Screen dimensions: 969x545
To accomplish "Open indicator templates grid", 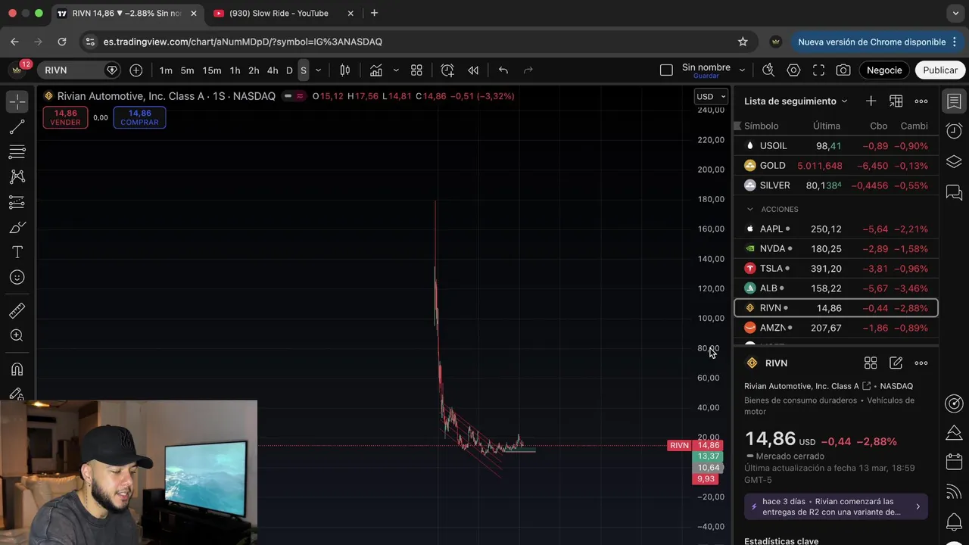I will coord(416,70).
